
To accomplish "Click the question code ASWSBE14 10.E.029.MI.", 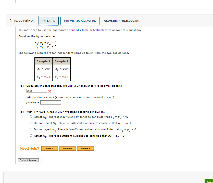I will tap(122, 21).
